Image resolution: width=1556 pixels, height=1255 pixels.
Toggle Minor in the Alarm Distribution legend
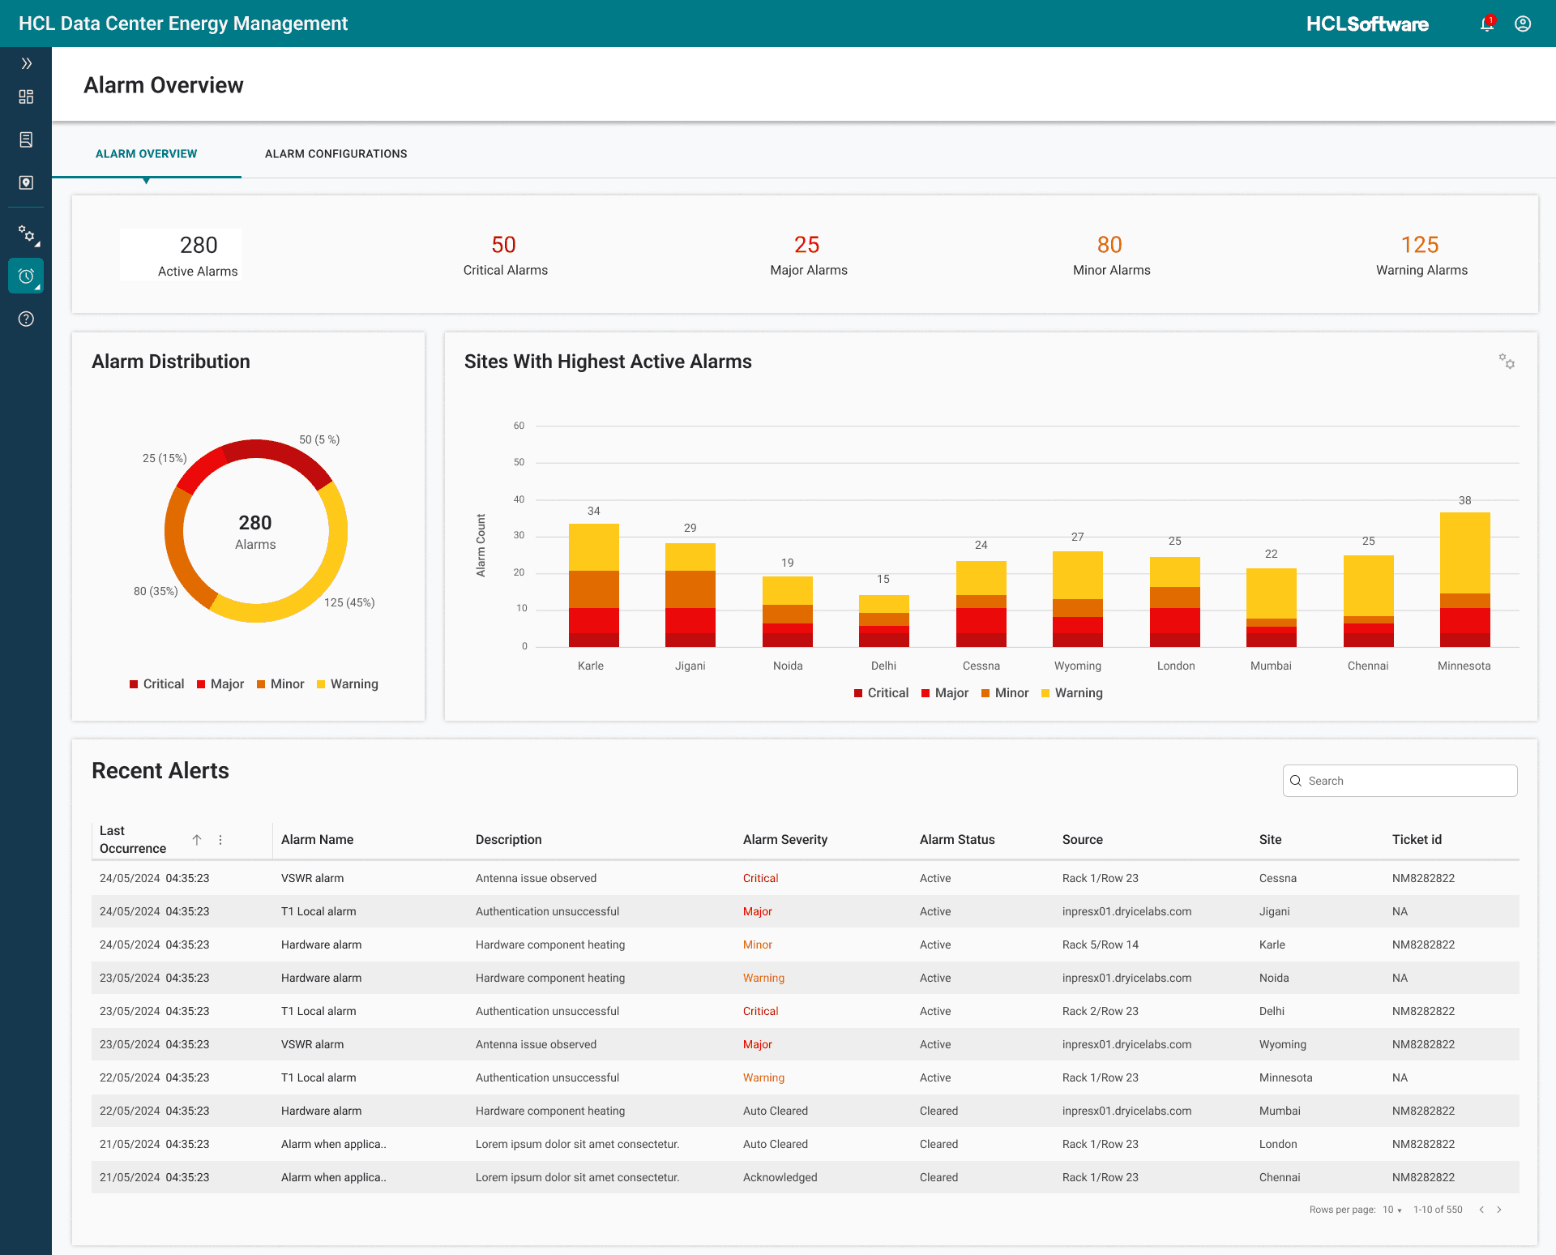280,684
